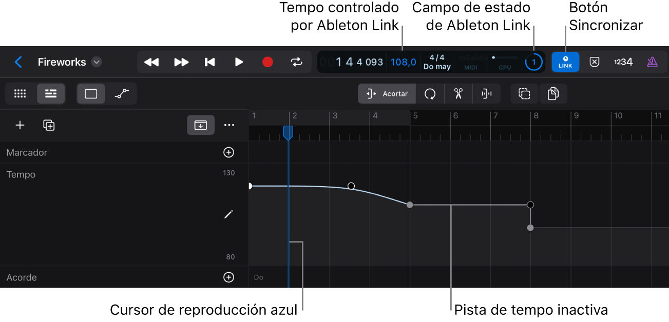Add a chord on the Acorde track

point(228,277)
